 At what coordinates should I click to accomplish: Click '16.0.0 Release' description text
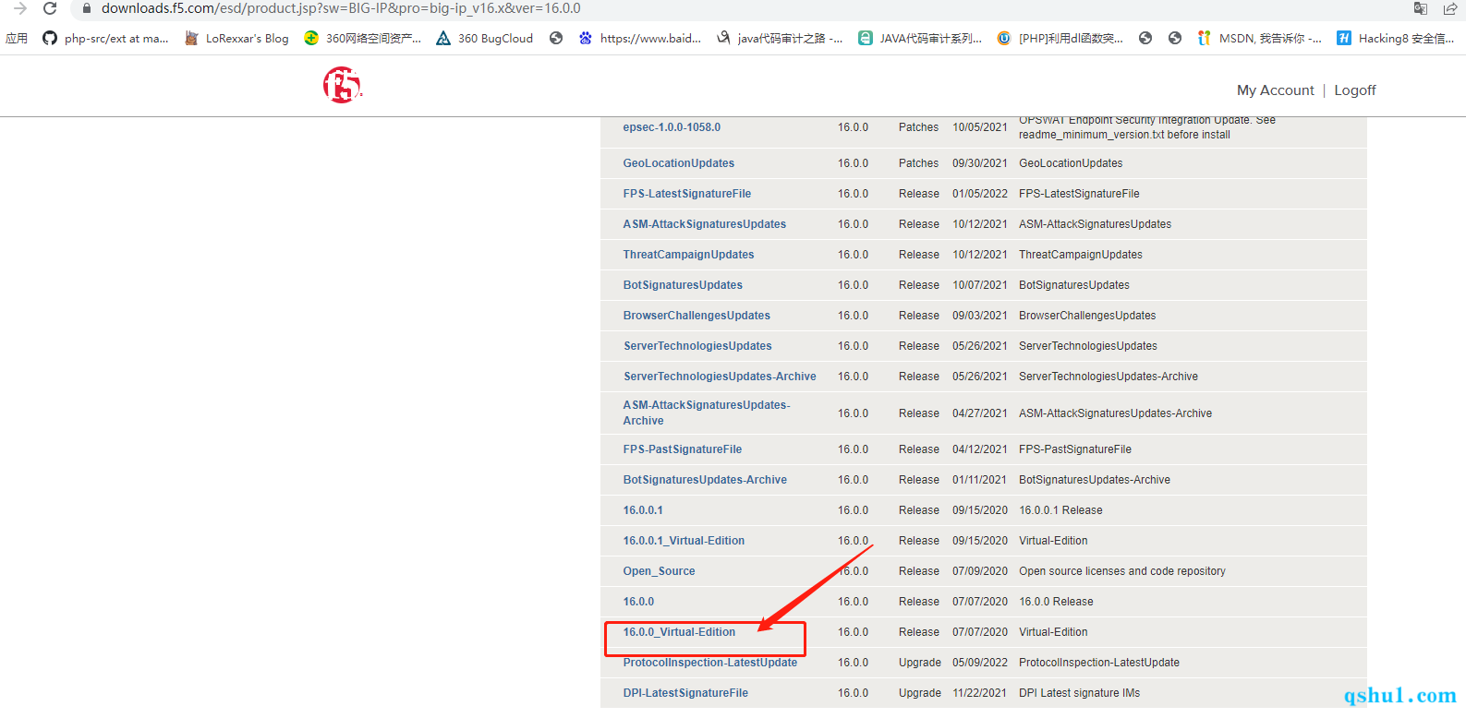1056,602
